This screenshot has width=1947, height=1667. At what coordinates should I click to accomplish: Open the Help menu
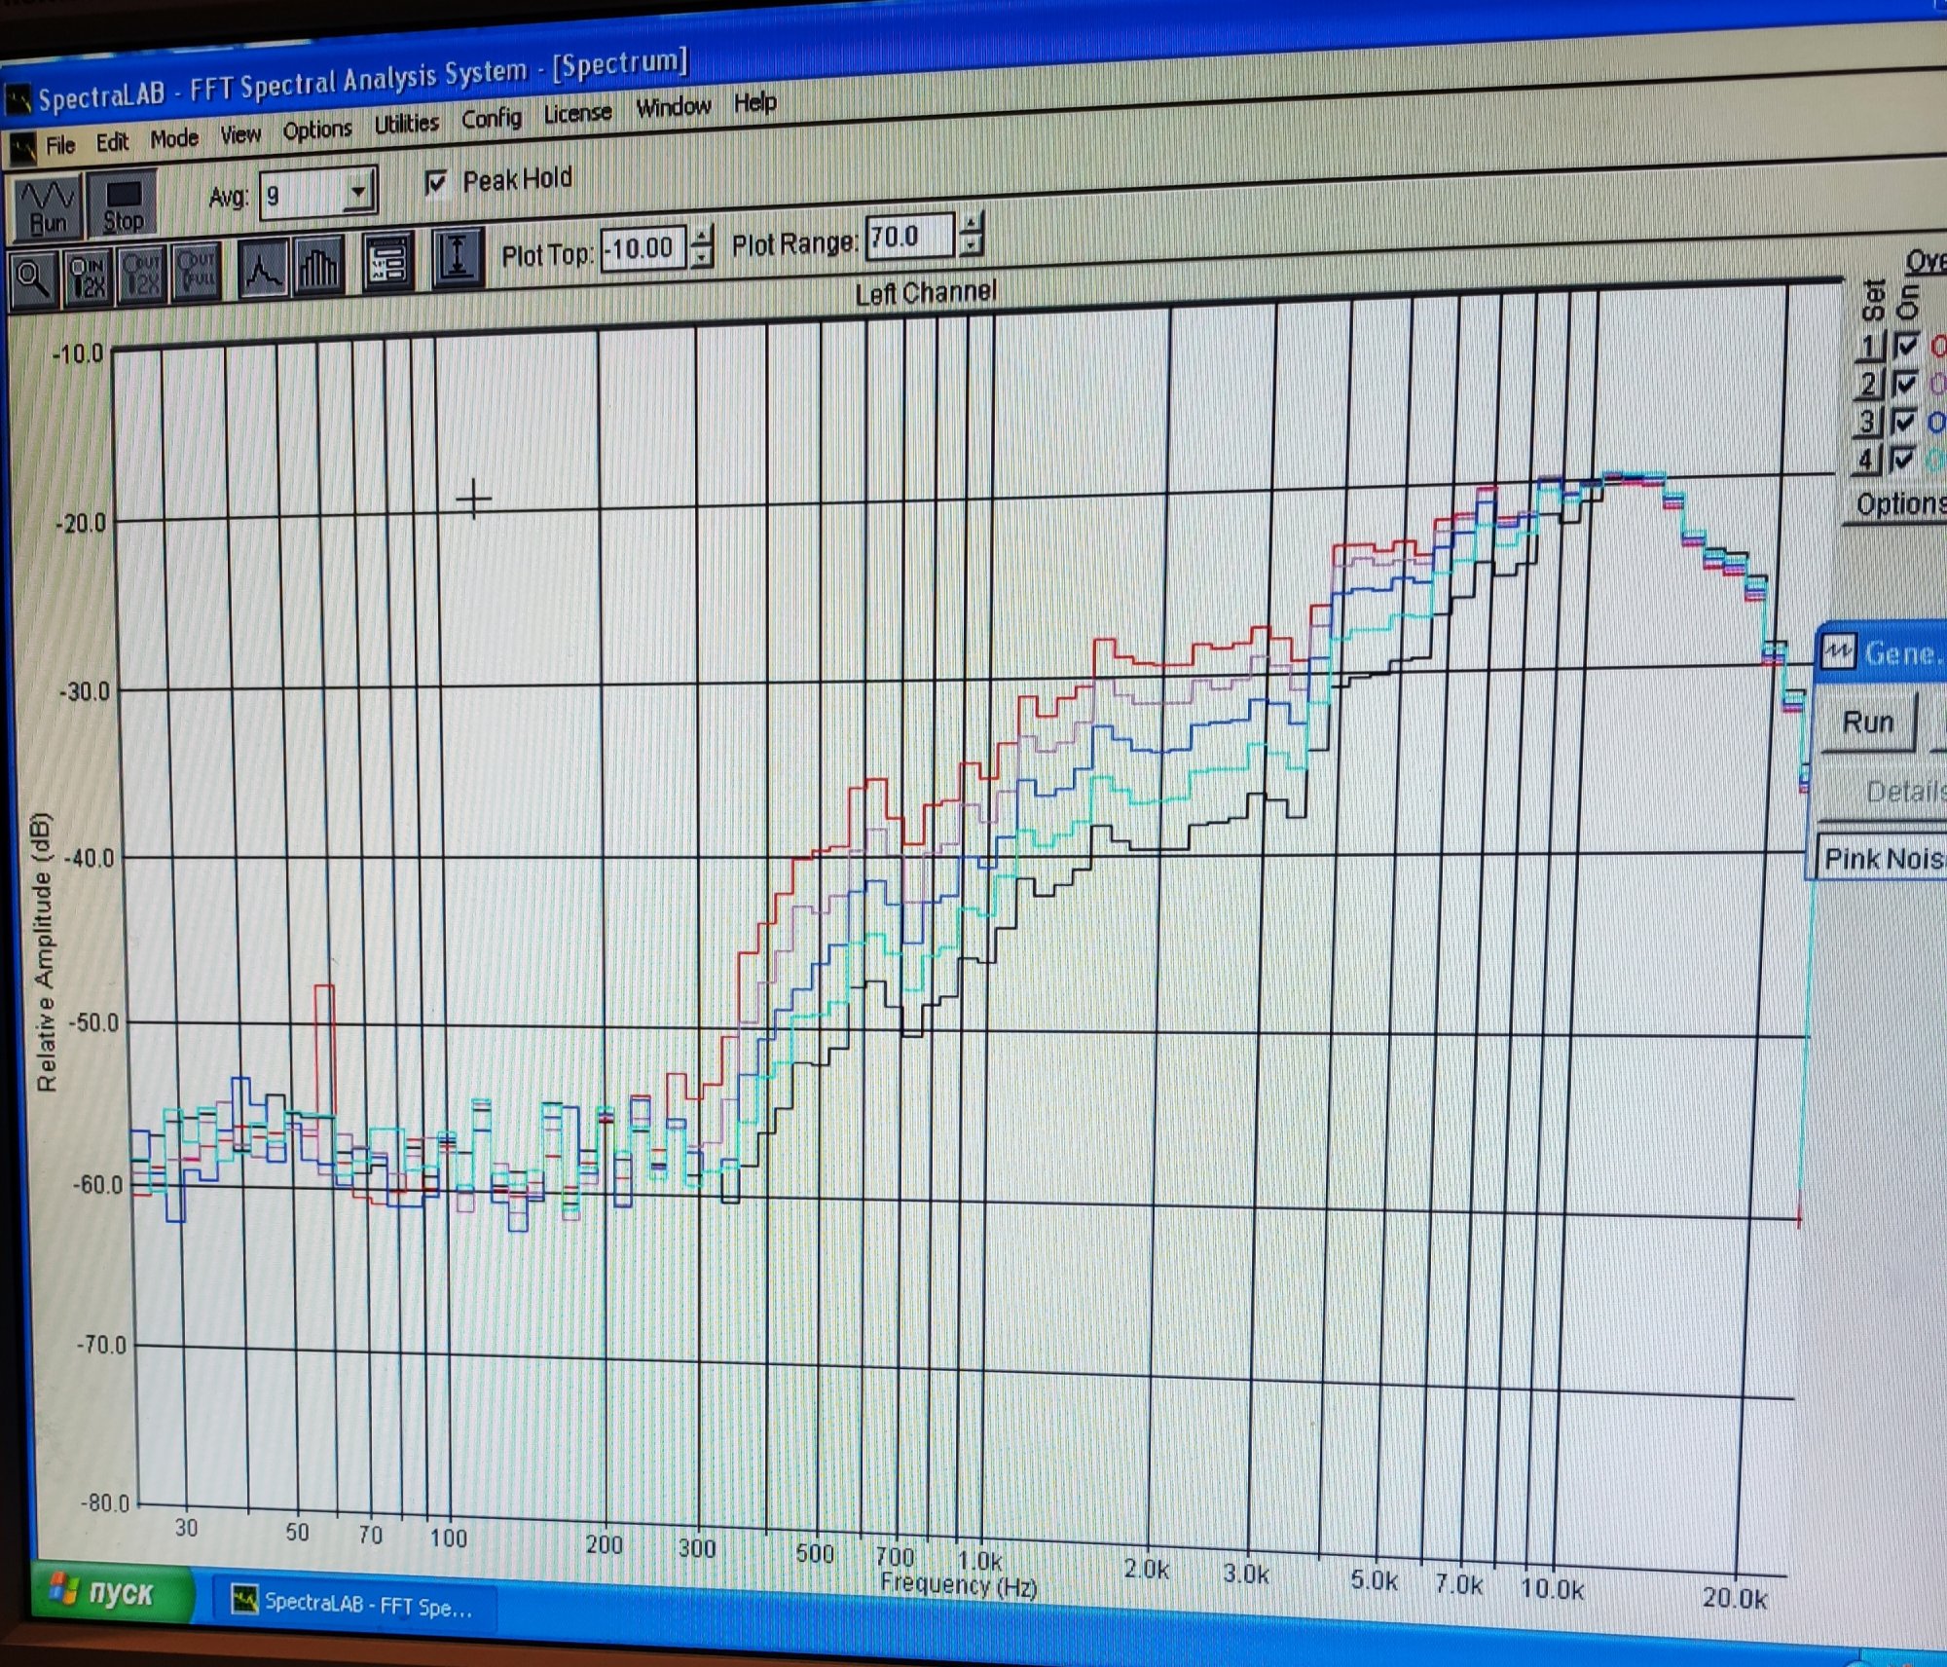pyautogui.click(x=755, y=102)
